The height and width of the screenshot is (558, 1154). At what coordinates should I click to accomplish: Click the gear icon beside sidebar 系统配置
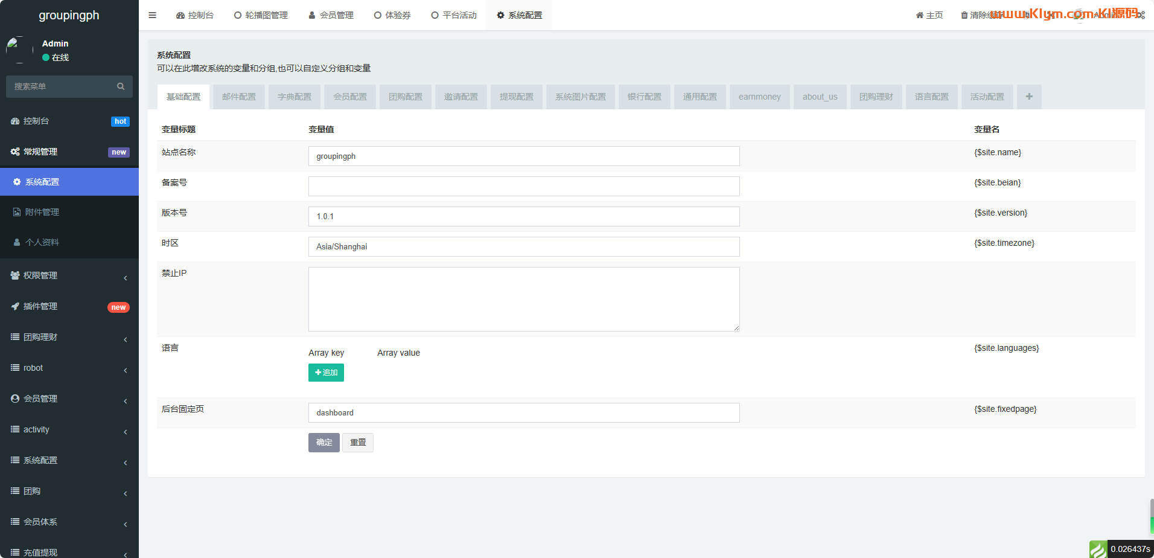click(17, 182)
